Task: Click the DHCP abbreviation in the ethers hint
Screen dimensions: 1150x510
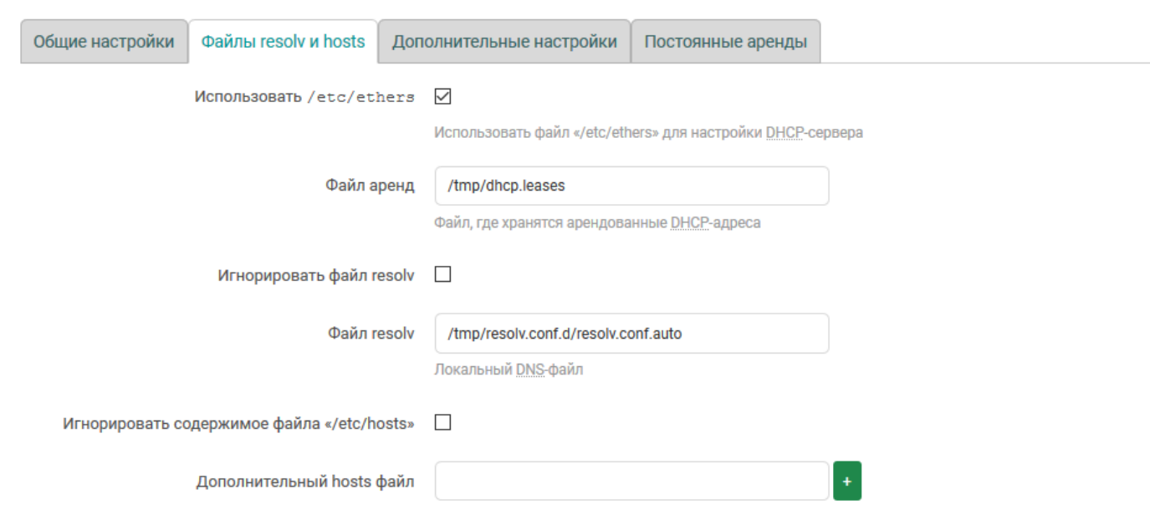Action: click(781, 133)
